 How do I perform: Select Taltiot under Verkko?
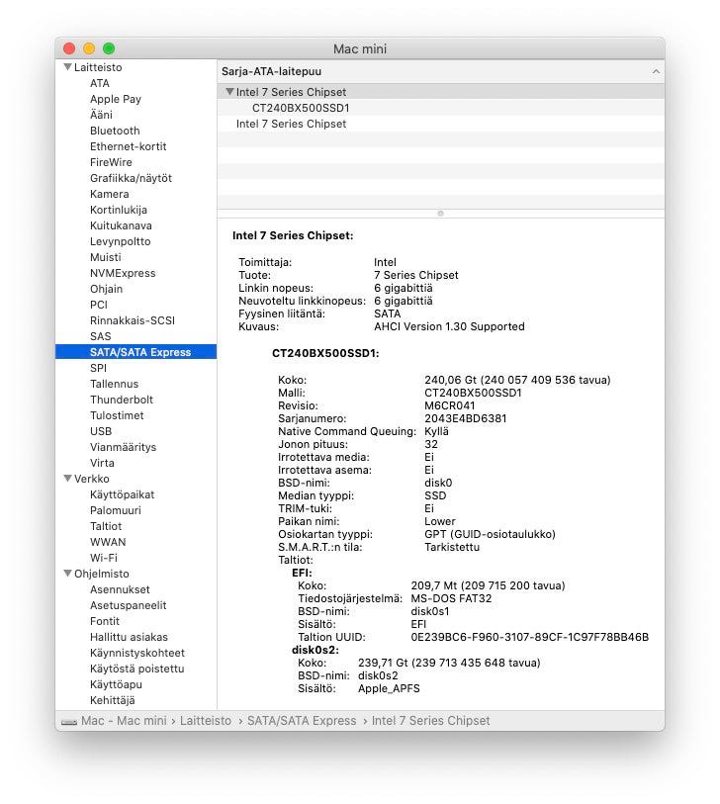[x=106, y=526]
